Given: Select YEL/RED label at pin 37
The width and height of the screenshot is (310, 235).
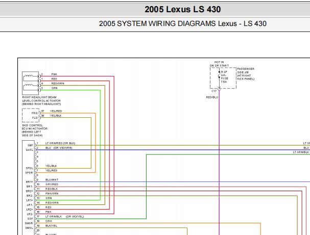Looking at the screenshot, I should click(x=56, y=111).
